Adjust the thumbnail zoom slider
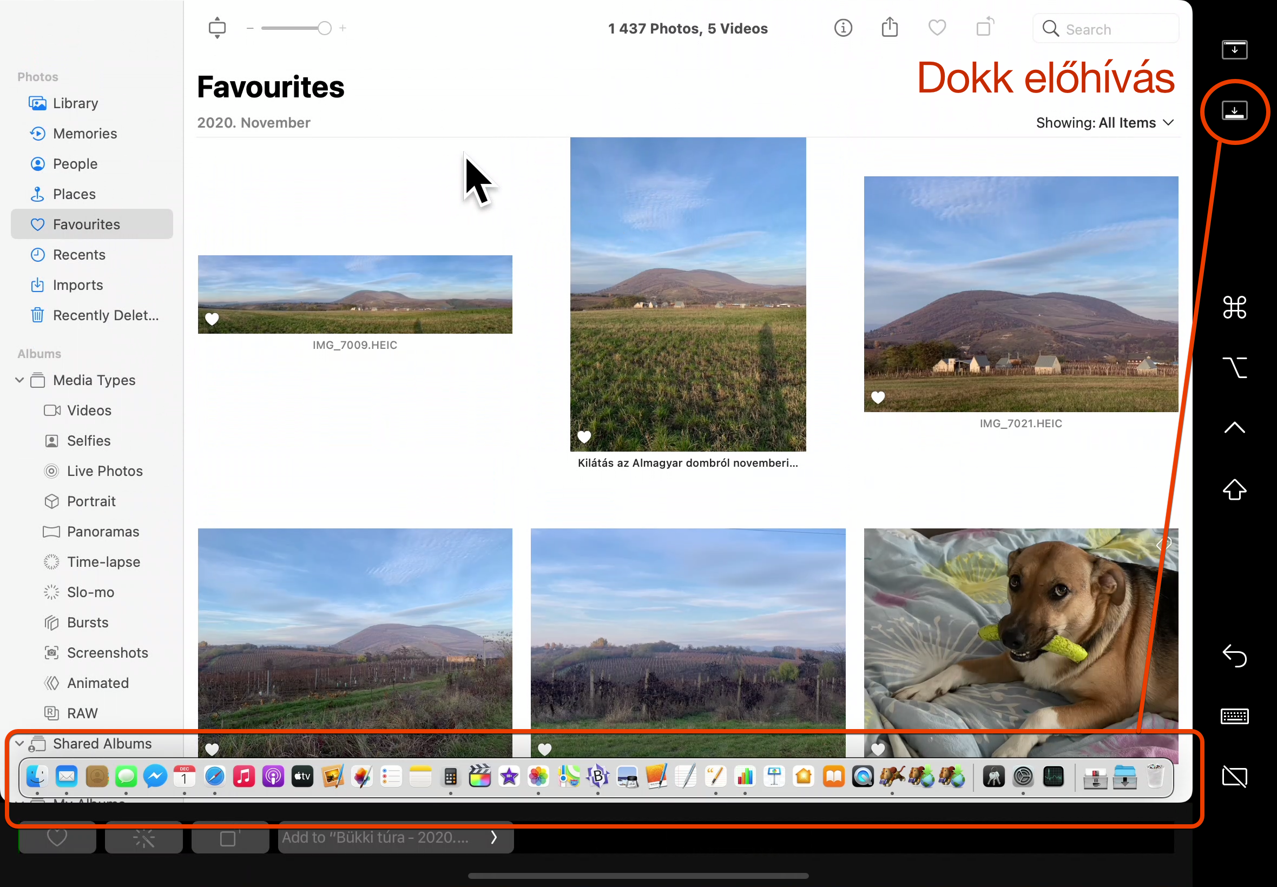The image size is (1277, 887). point(324,28)
